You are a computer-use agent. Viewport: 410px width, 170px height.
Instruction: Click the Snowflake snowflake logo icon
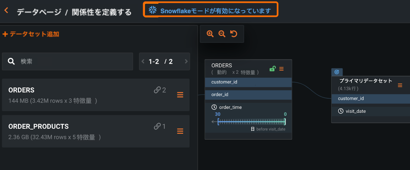click(153, 10)
